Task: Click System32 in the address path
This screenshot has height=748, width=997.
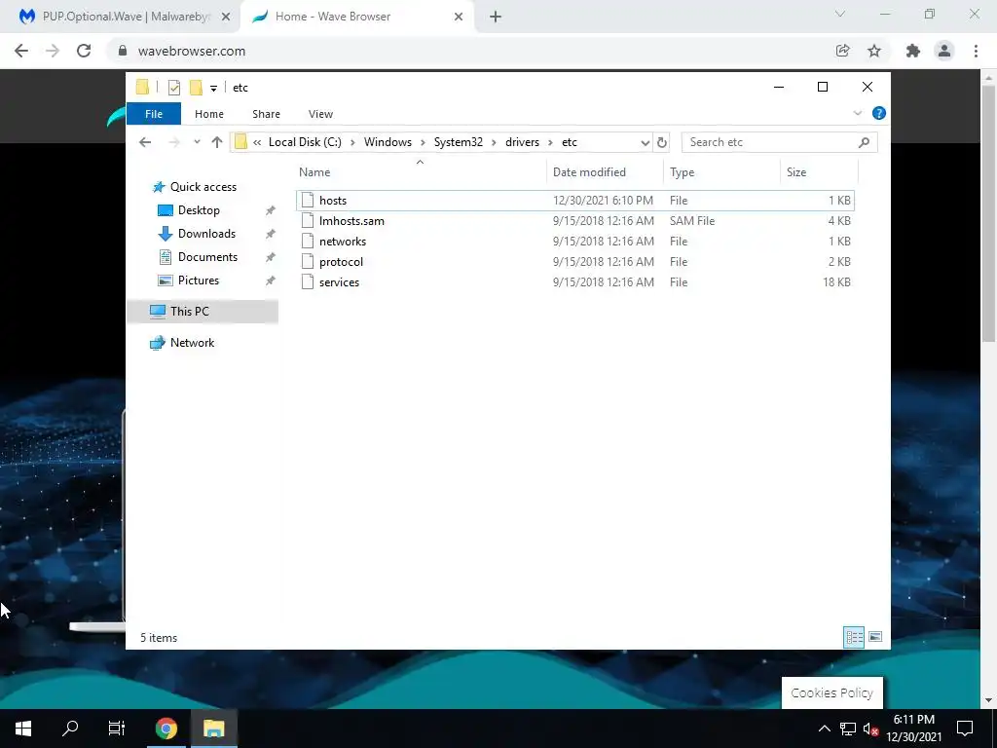Action: click(458, 142)
